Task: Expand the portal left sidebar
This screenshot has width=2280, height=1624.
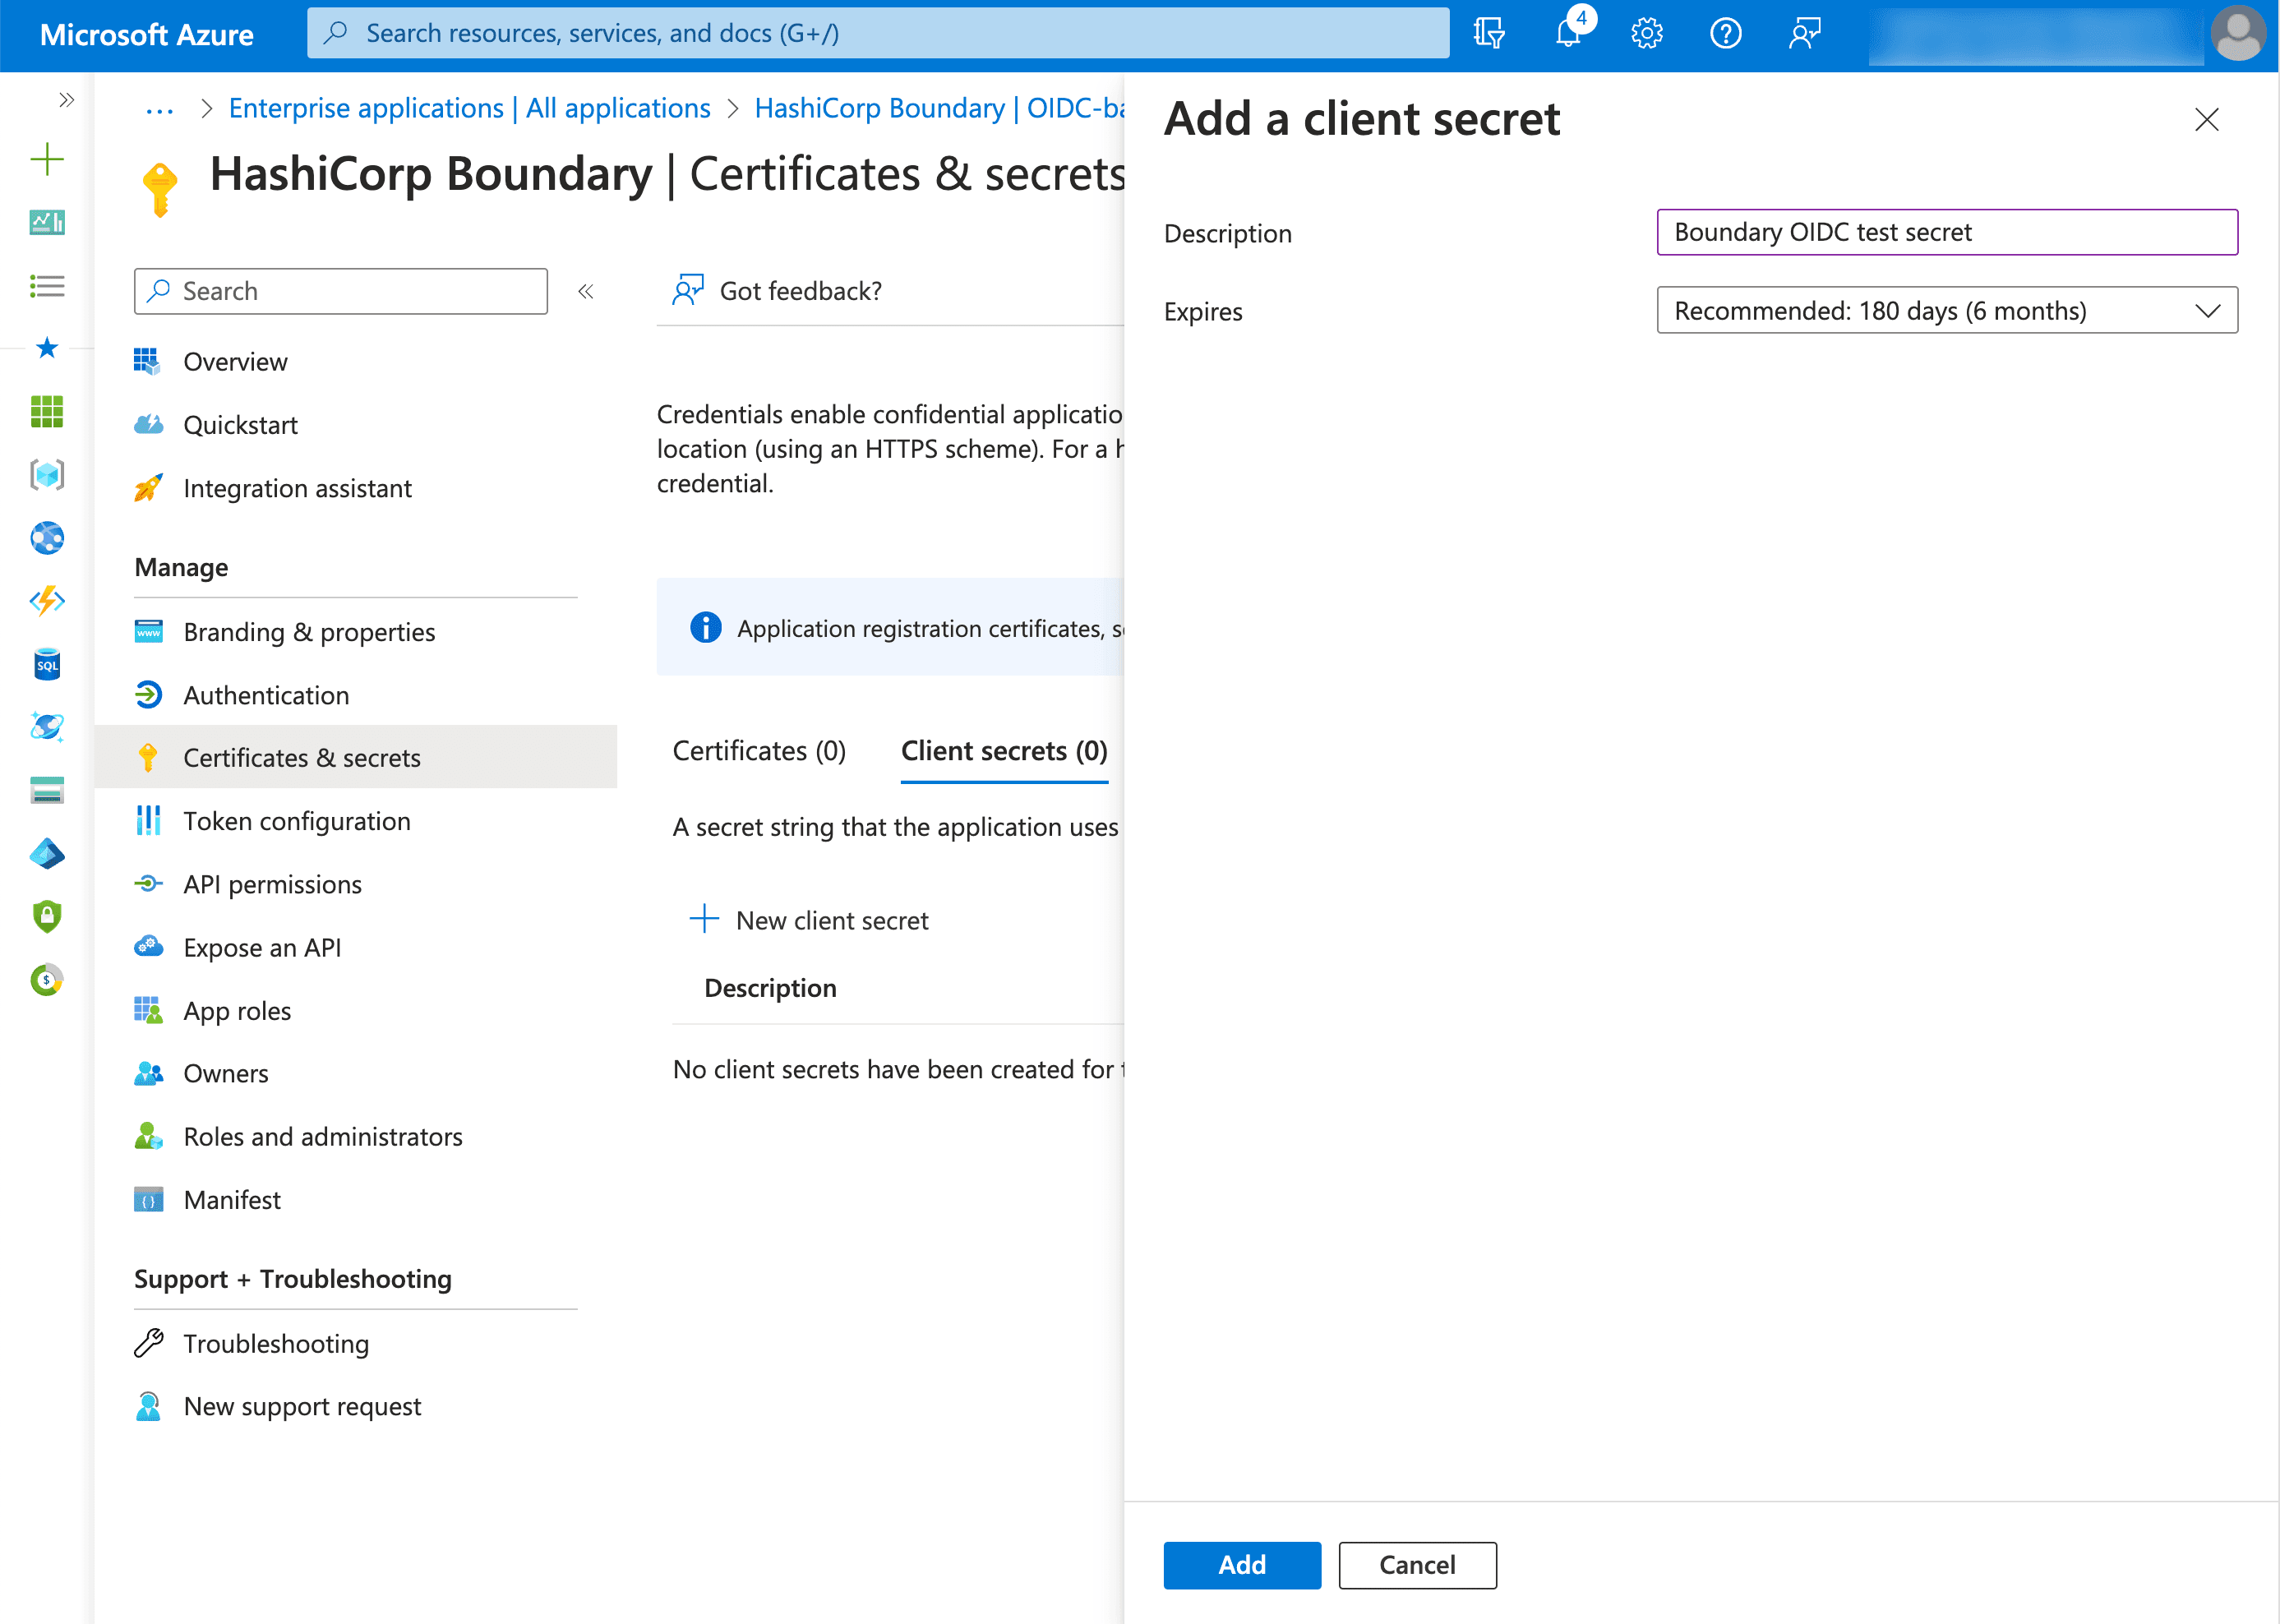Action: click(66, 99)
